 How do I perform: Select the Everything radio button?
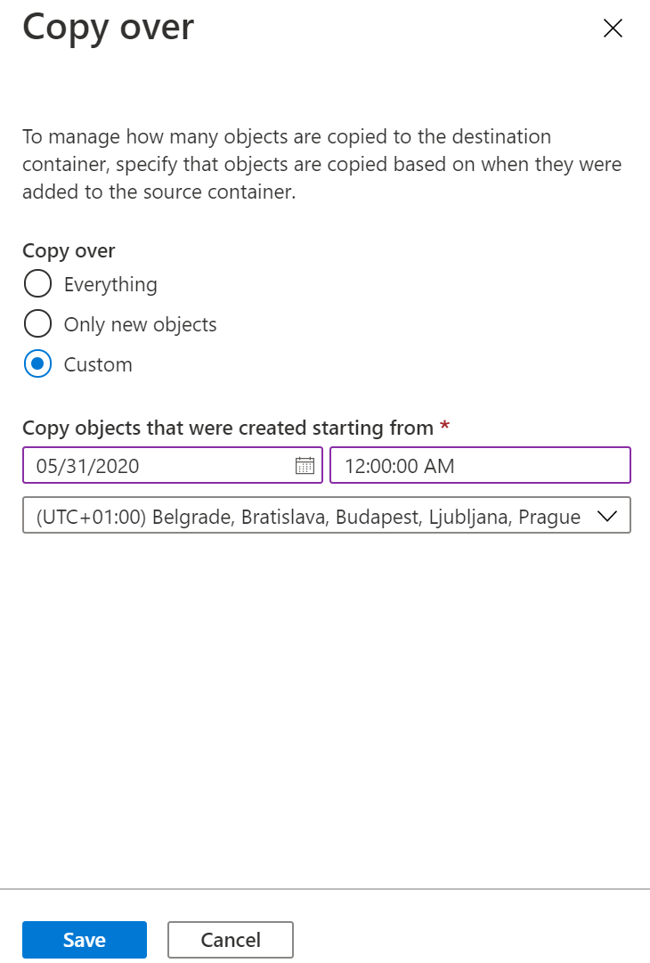[37, 284]
